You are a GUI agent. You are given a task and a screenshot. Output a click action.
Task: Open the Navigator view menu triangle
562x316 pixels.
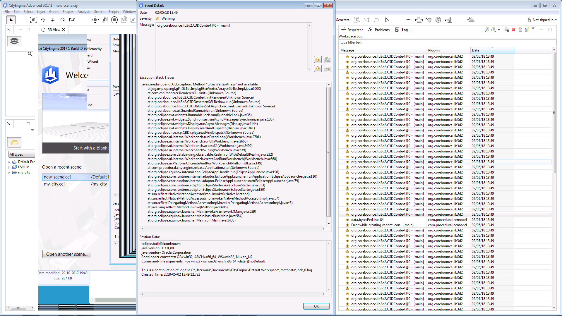[32, 130]
